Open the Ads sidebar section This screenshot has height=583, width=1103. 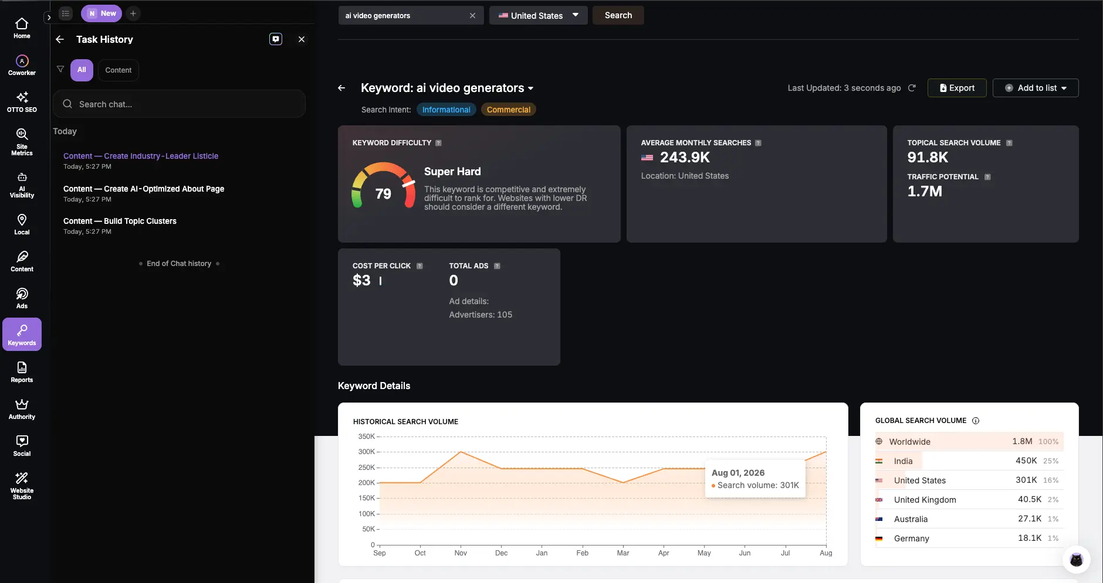tap(22, 298)
